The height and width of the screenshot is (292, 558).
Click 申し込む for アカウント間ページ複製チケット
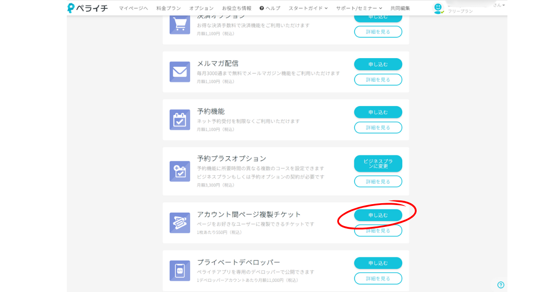(378, 215)
